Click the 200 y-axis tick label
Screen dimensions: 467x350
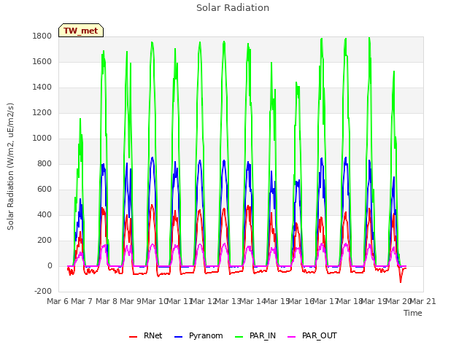[x=45, y=241]
